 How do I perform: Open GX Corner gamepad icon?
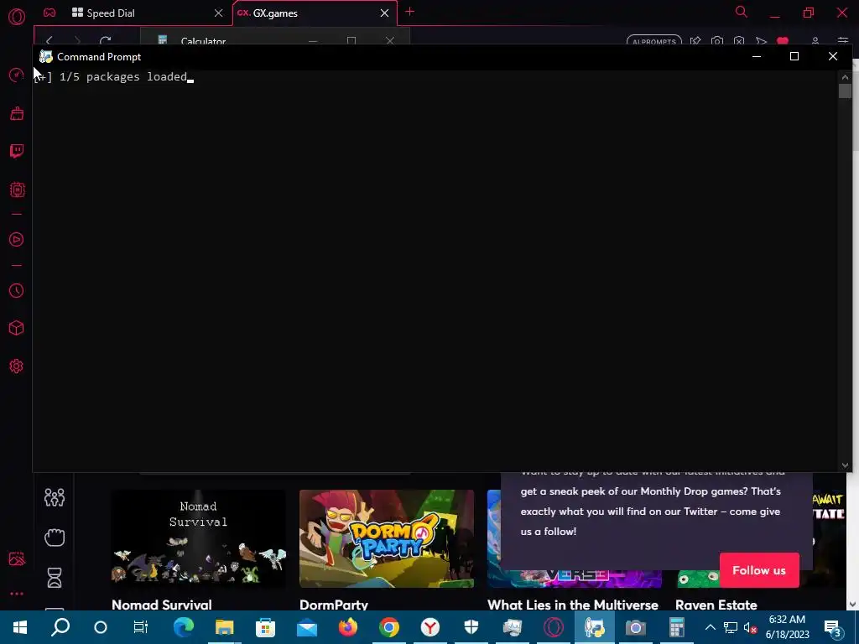(49, 13)
